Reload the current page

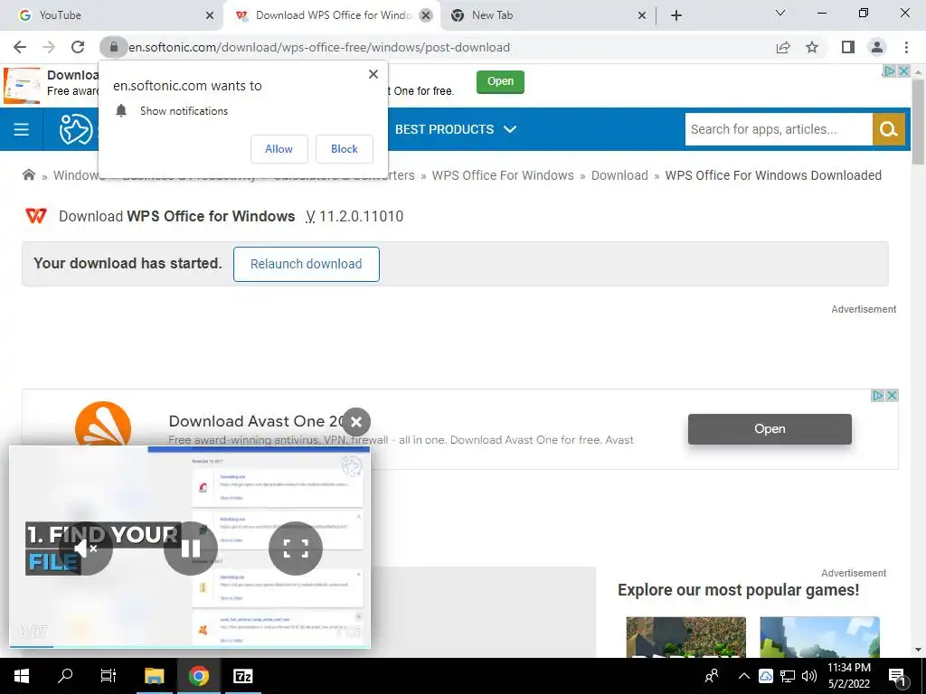[x=78, y=47]
